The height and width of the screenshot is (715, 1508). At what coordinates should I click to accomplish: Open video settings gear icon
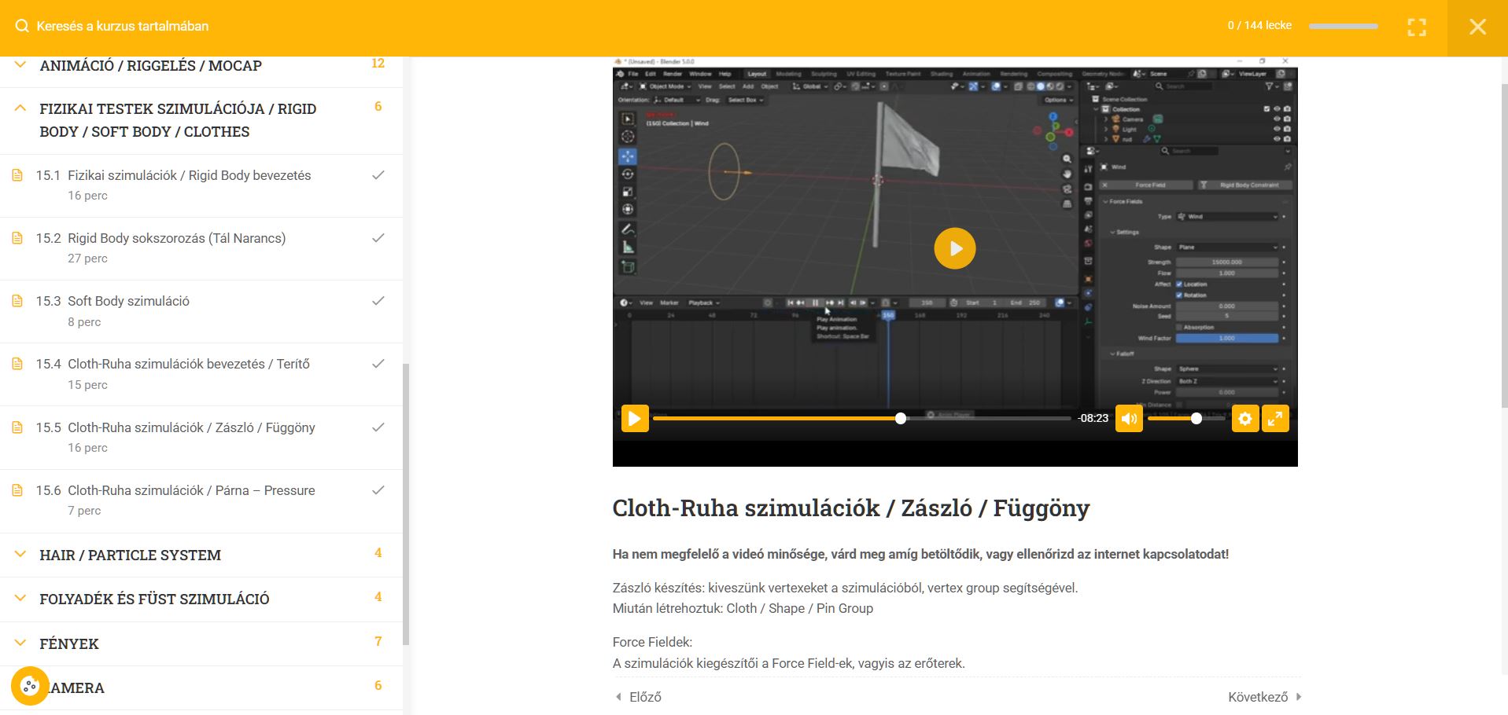tap(1244, 419)
